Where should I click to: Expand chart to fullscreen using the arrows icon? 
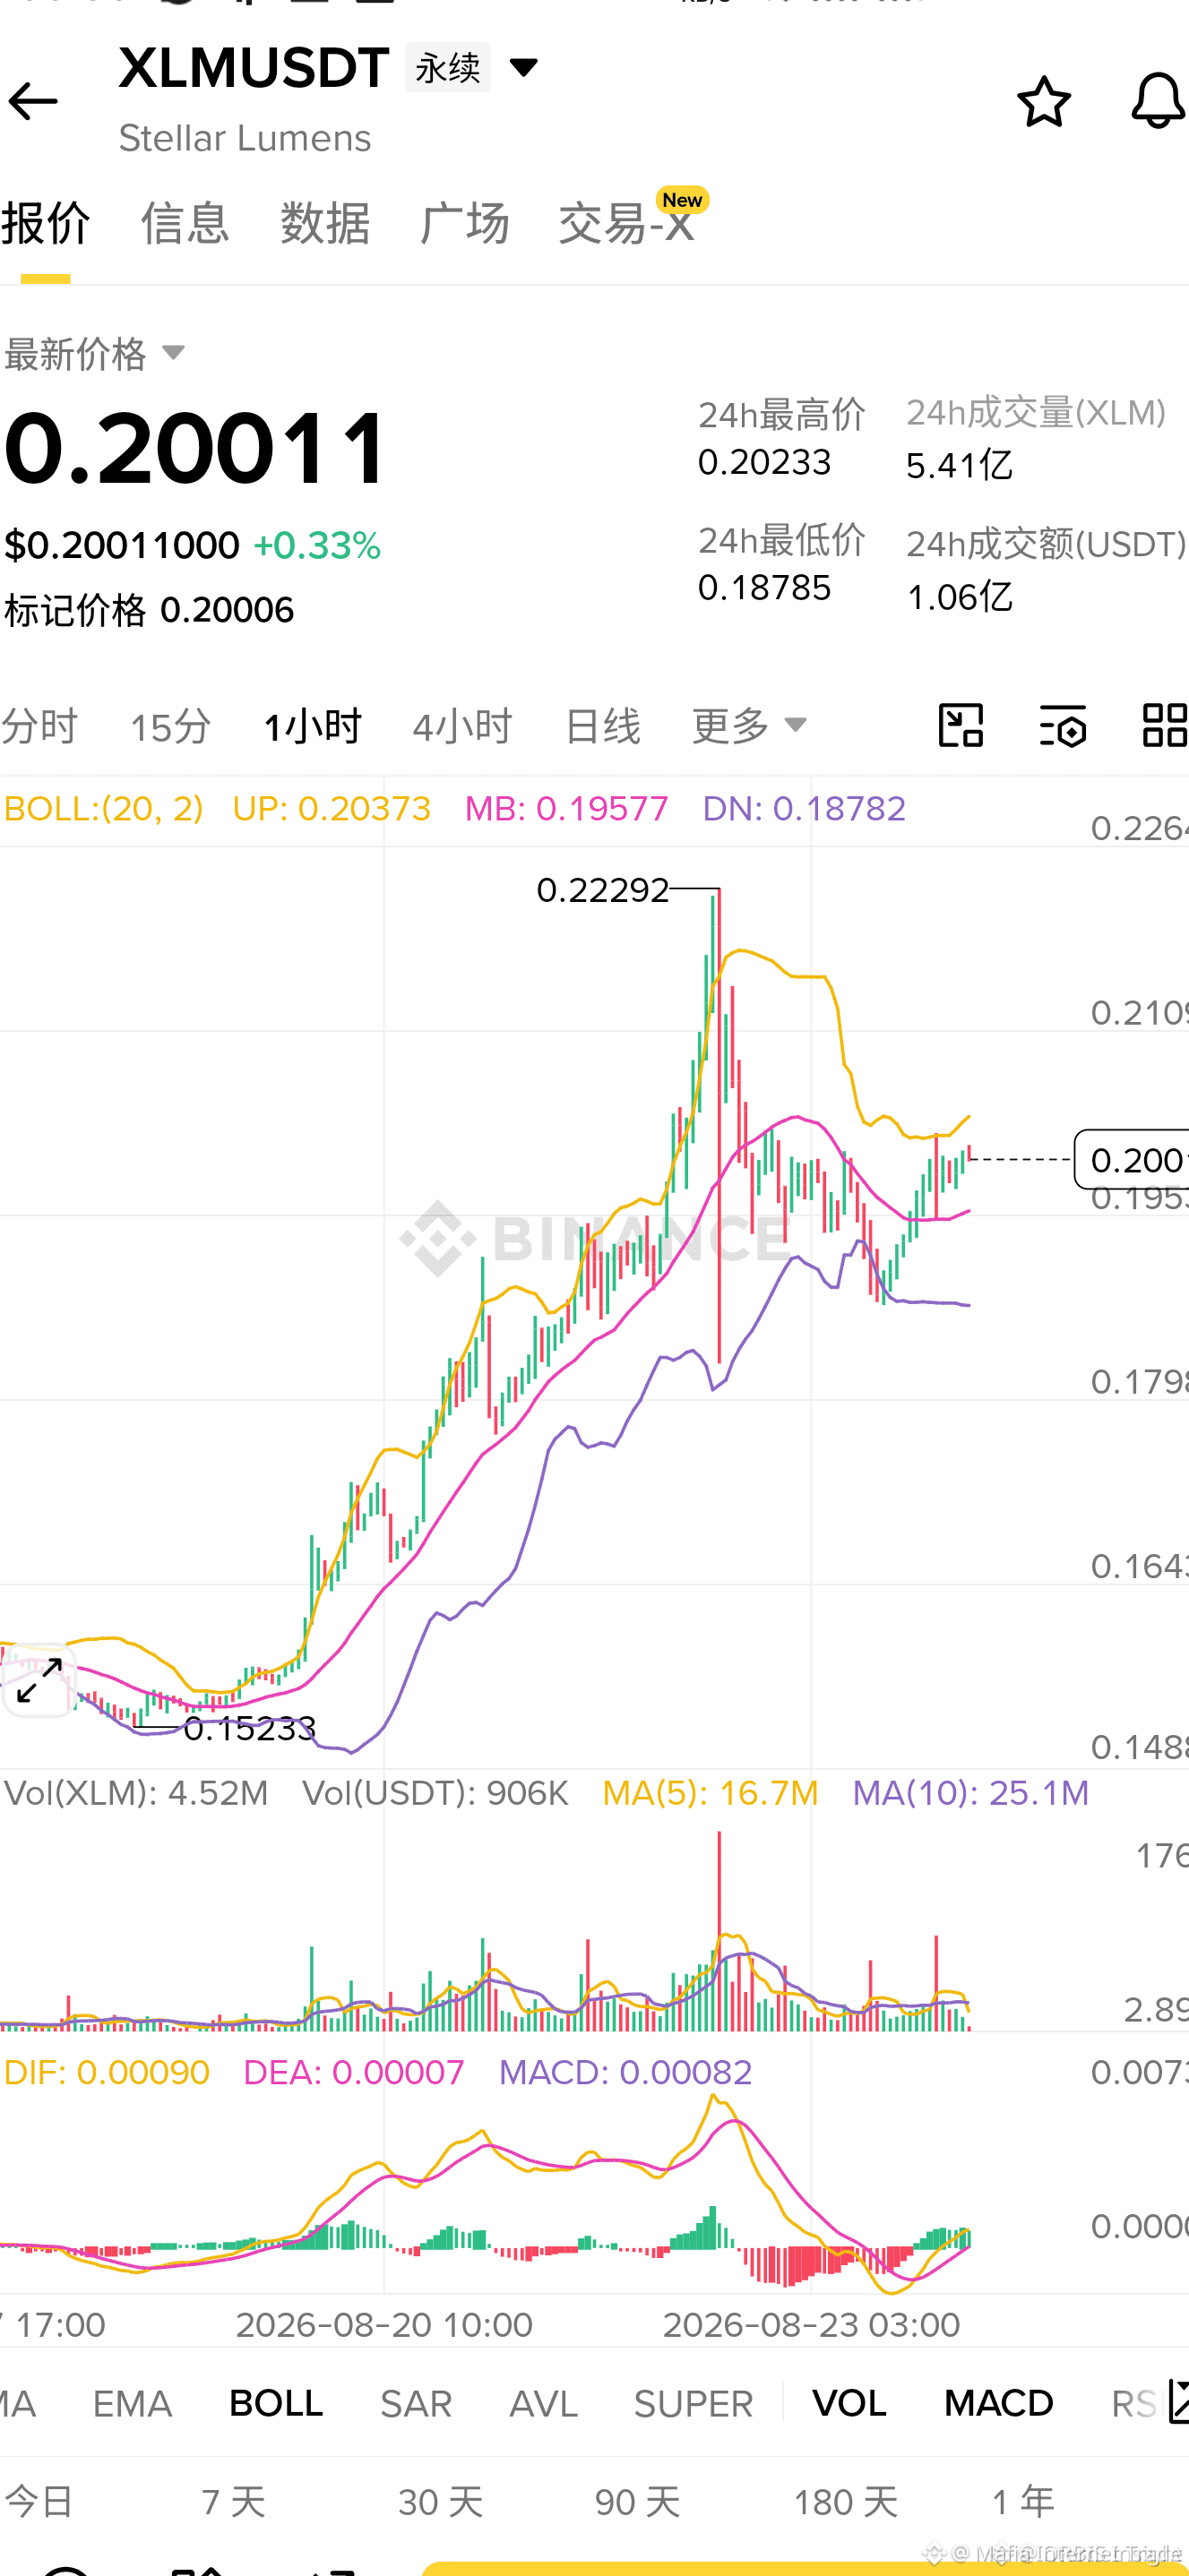39,1680
